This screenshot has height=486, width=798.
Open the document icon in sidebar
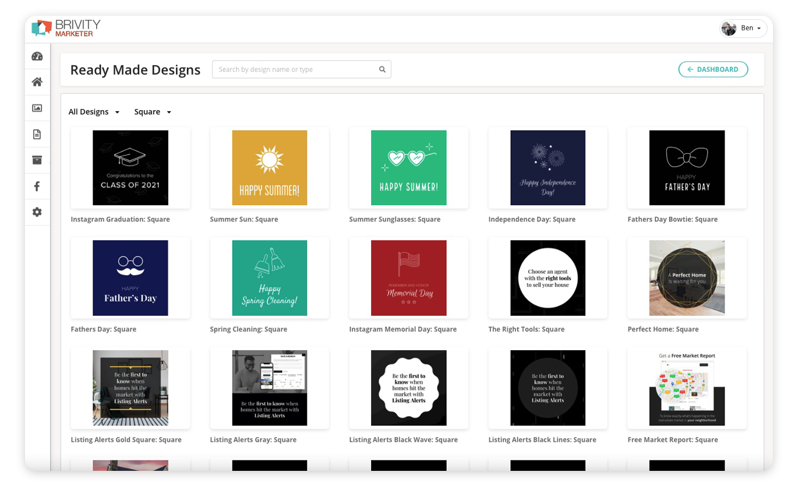tap(37, 135)
